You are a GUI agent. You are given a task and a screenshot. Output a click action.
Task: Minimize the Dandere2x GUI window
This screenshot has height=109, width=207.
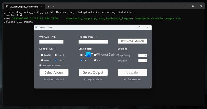[132, 27]
